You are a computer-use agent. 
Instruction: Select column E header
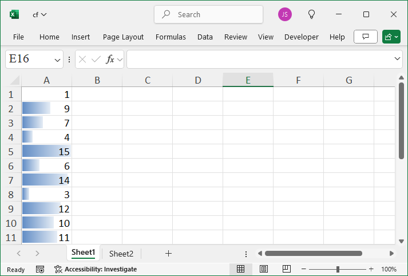pyautogui.click(x=248, y=80)
